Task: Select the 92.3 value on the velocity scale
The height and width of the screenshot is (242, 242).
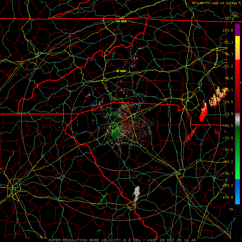Action: [229, 42]
